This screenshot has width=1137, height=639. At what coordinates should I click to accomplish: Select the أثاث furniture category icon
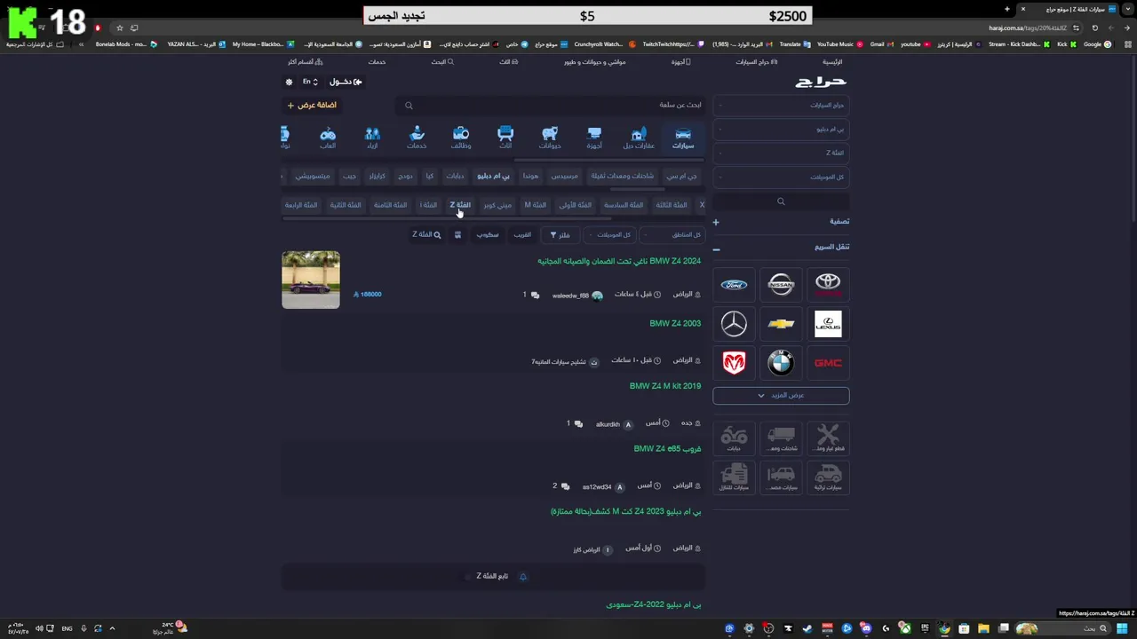coord(505,138)
